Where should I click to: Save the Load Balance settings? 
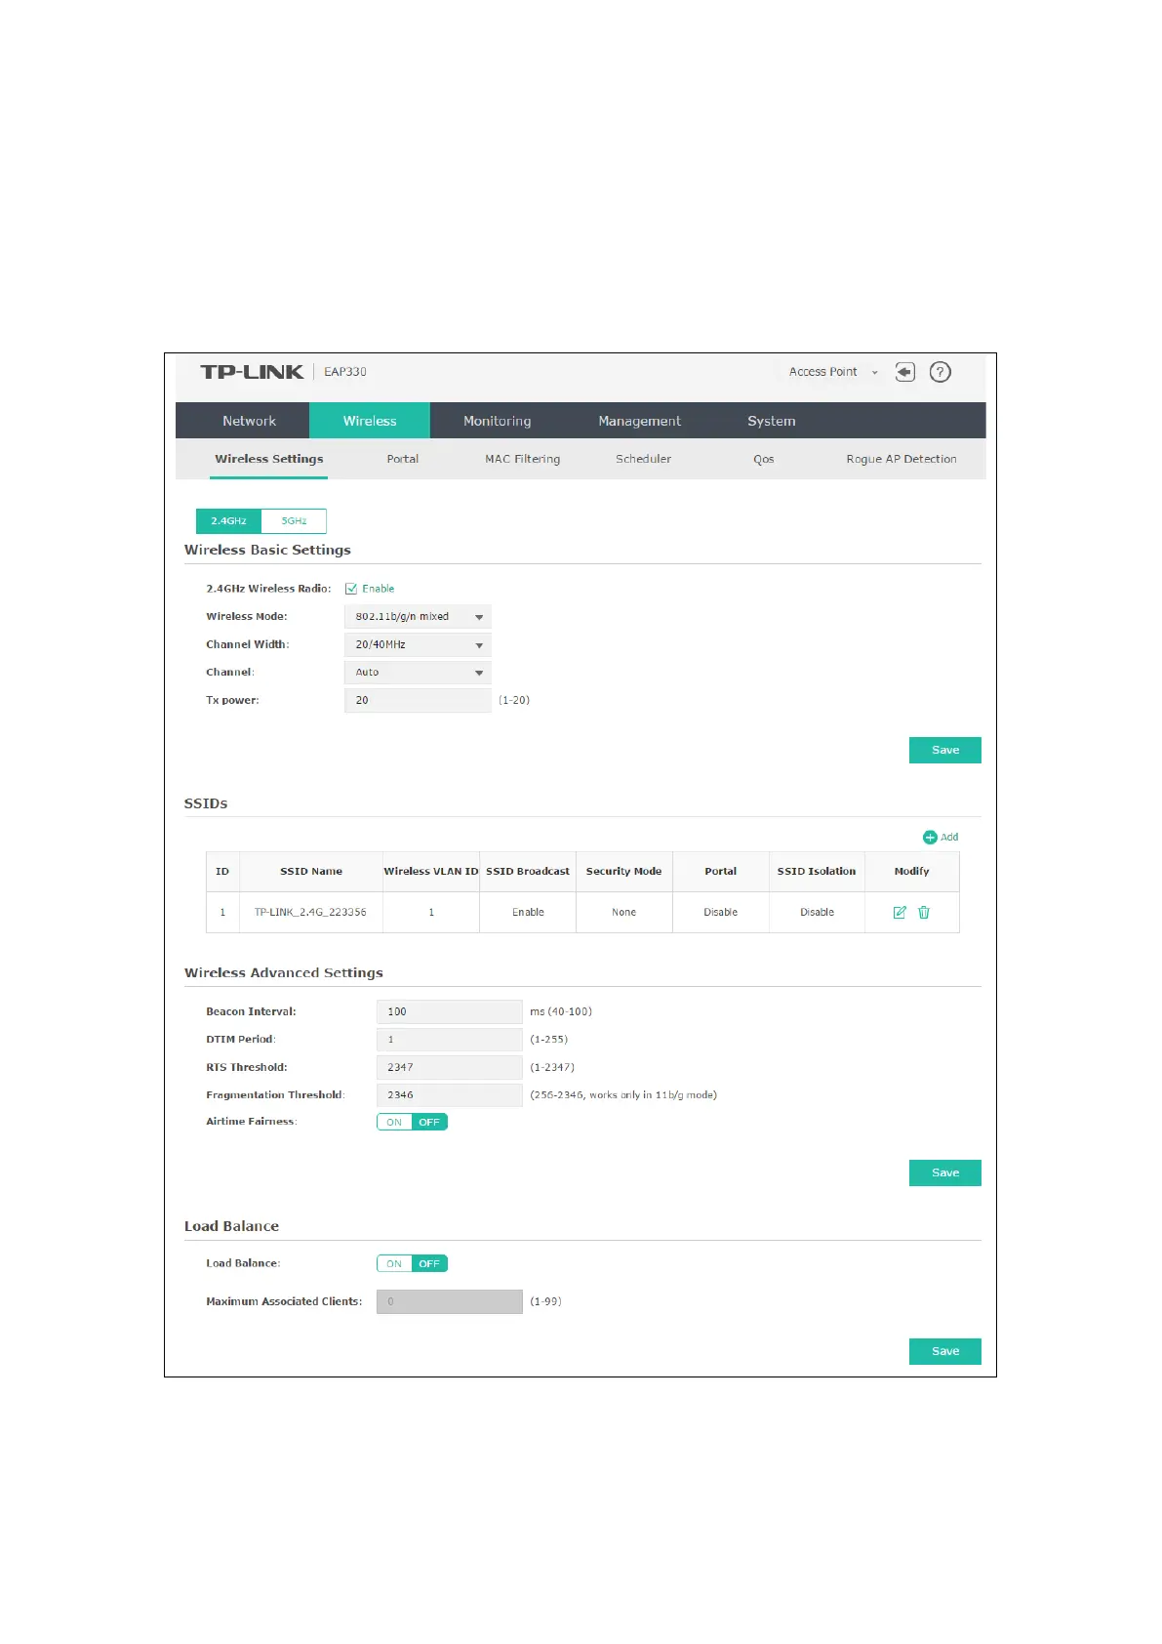click(x=944, y=1351)
